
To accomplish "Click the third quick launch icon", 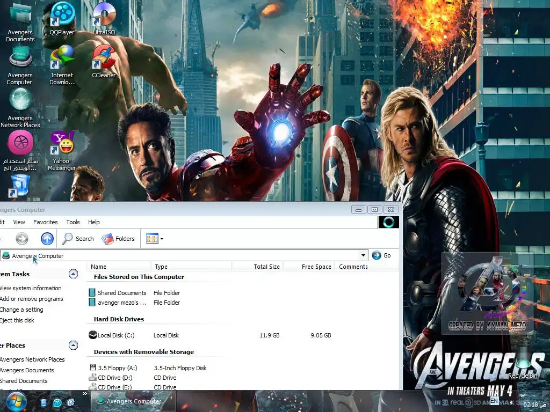I will (71, 402).
